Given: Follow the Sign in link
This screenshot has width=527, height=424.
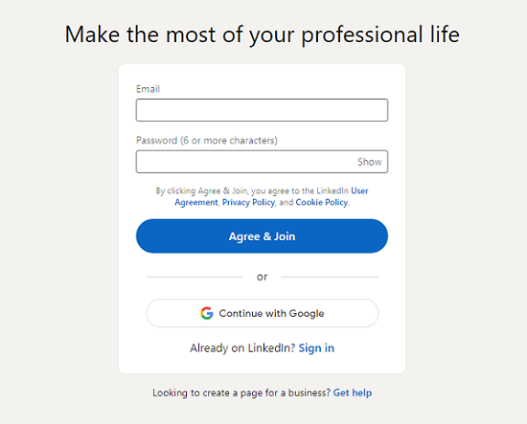Looking at the screenshot, I should click(x=316, y=348).
